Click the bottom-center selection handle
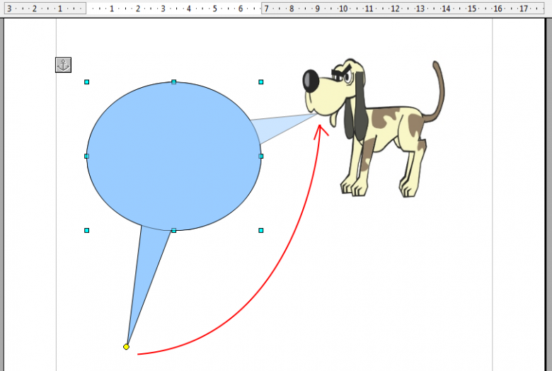 [174, 230]
